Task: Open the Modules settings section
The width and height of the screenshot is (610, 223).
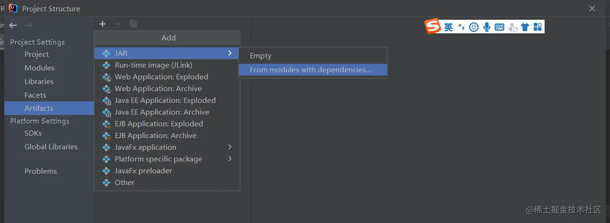Action: (40, 68)
